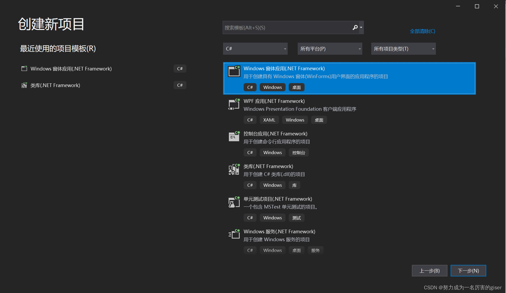Click Windows tag on WPF template
This screenshot has height=293, width=506.
[295, 120]
